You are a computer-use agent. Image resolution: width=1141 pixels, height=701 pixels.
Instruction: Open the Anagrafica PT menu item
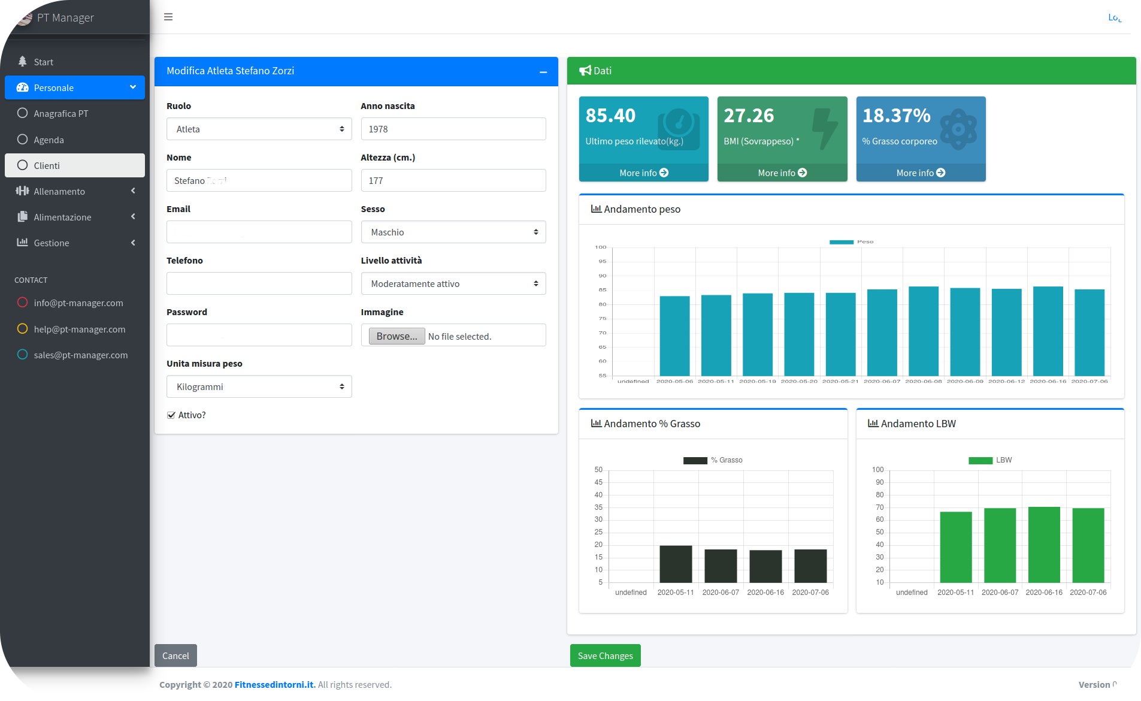[75, 113]
